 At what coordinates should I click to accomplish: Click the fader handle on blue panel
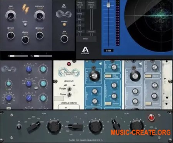click(x=108, y=5)
